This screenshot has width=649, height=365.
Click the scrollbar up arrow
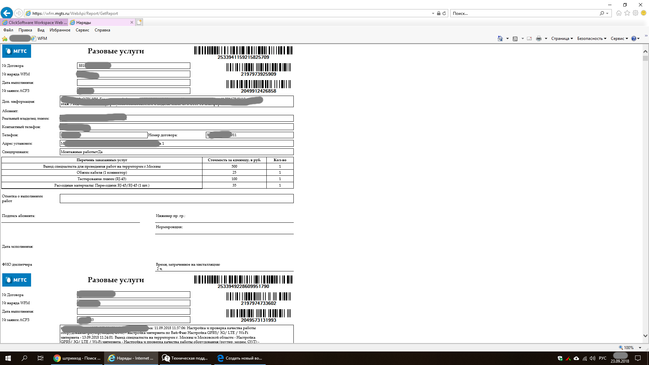645,51
